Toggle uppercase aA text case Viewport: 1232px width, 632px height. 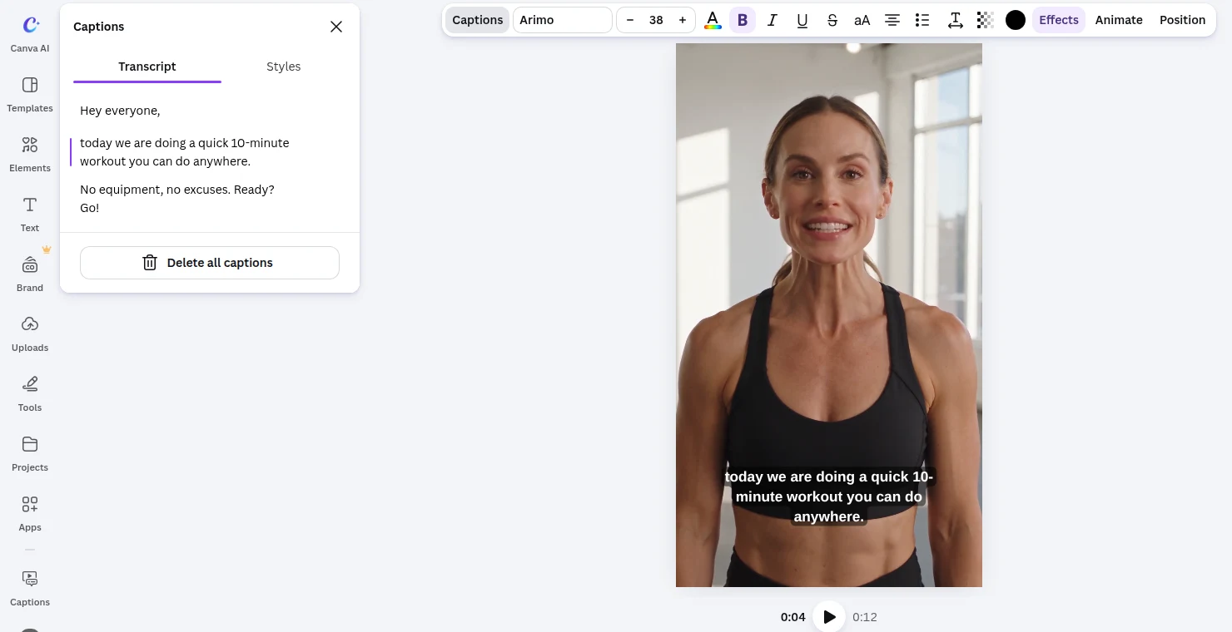862,20
